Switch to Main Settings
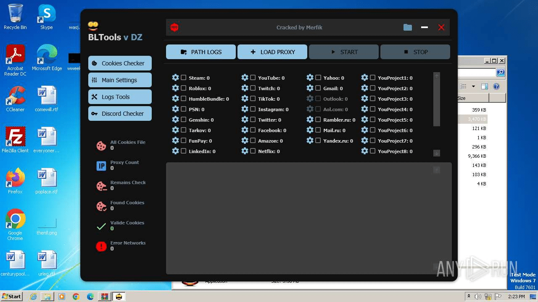538x302 pixels. point(120,80)
